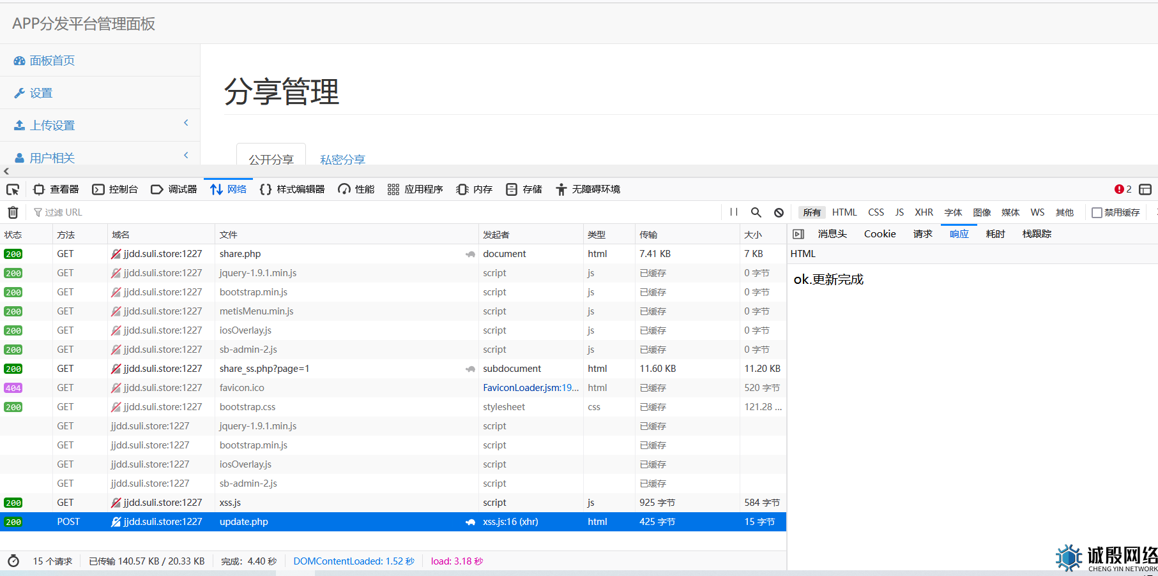The width and height of the screenshot is (1158, 576).
Task: Open the 应用程序 application panel
Action: pyautogui.click(x=415, y=189)
